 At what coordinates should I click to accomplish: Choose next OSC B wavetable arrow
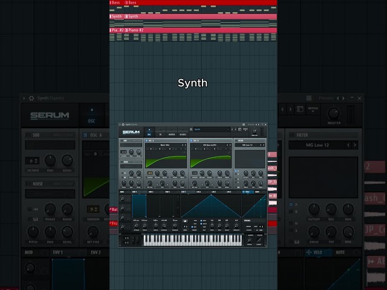click(230, 145)
